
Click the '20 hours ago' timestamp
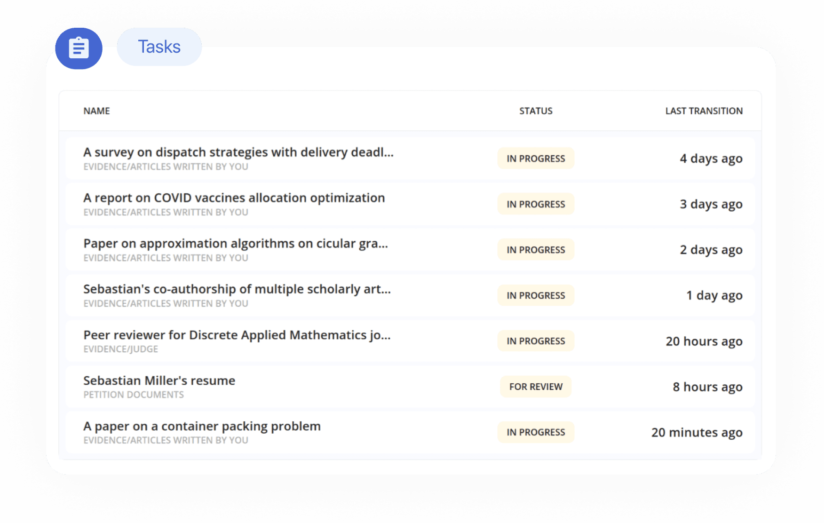tap(704, 341)
